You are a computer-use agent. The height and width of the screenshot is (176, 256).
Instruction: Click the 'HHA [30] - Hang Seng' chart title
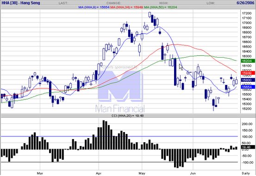(21, 3)
